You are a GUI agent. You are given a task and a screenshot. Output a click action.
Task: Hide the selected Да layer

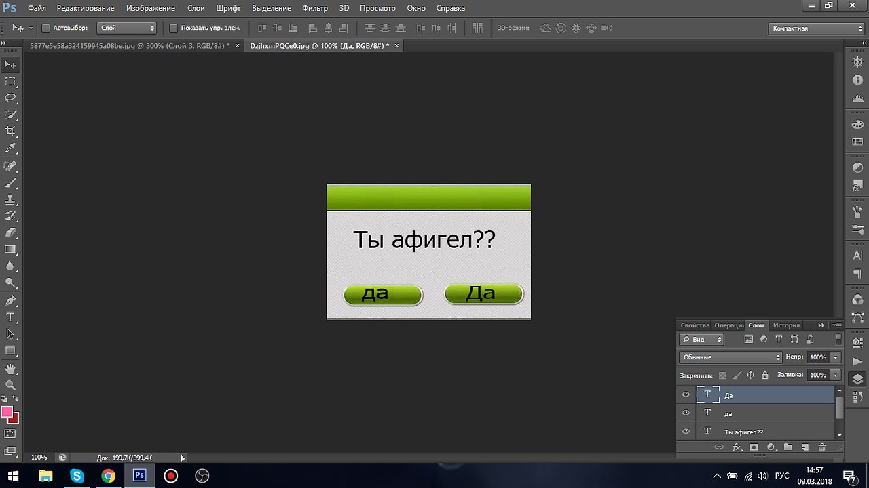coord(686,394)
